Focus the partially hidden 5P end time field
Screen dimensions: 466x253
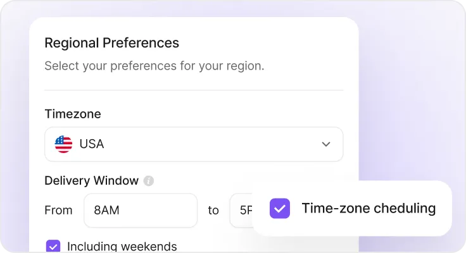coord(241,210)
